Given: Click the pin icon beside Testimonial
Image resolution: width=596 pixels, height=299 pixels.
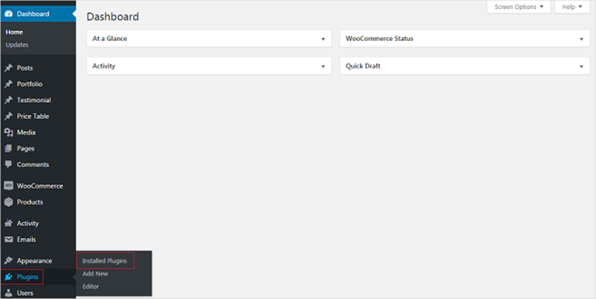Looking at the screenshot, I should 9,100.
